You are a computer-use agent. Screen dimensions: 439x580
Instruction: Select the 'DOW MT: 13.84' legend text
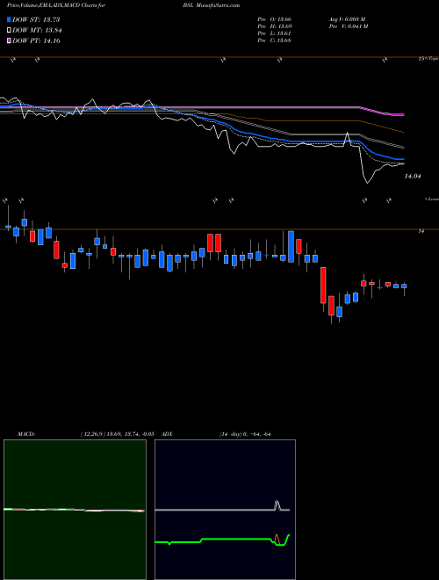tap(37, 31)
